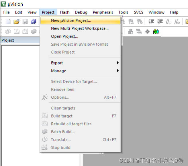
Task: Click the Manage Multi-Project Workspace windows icon
Action: [x=139, y=32]
